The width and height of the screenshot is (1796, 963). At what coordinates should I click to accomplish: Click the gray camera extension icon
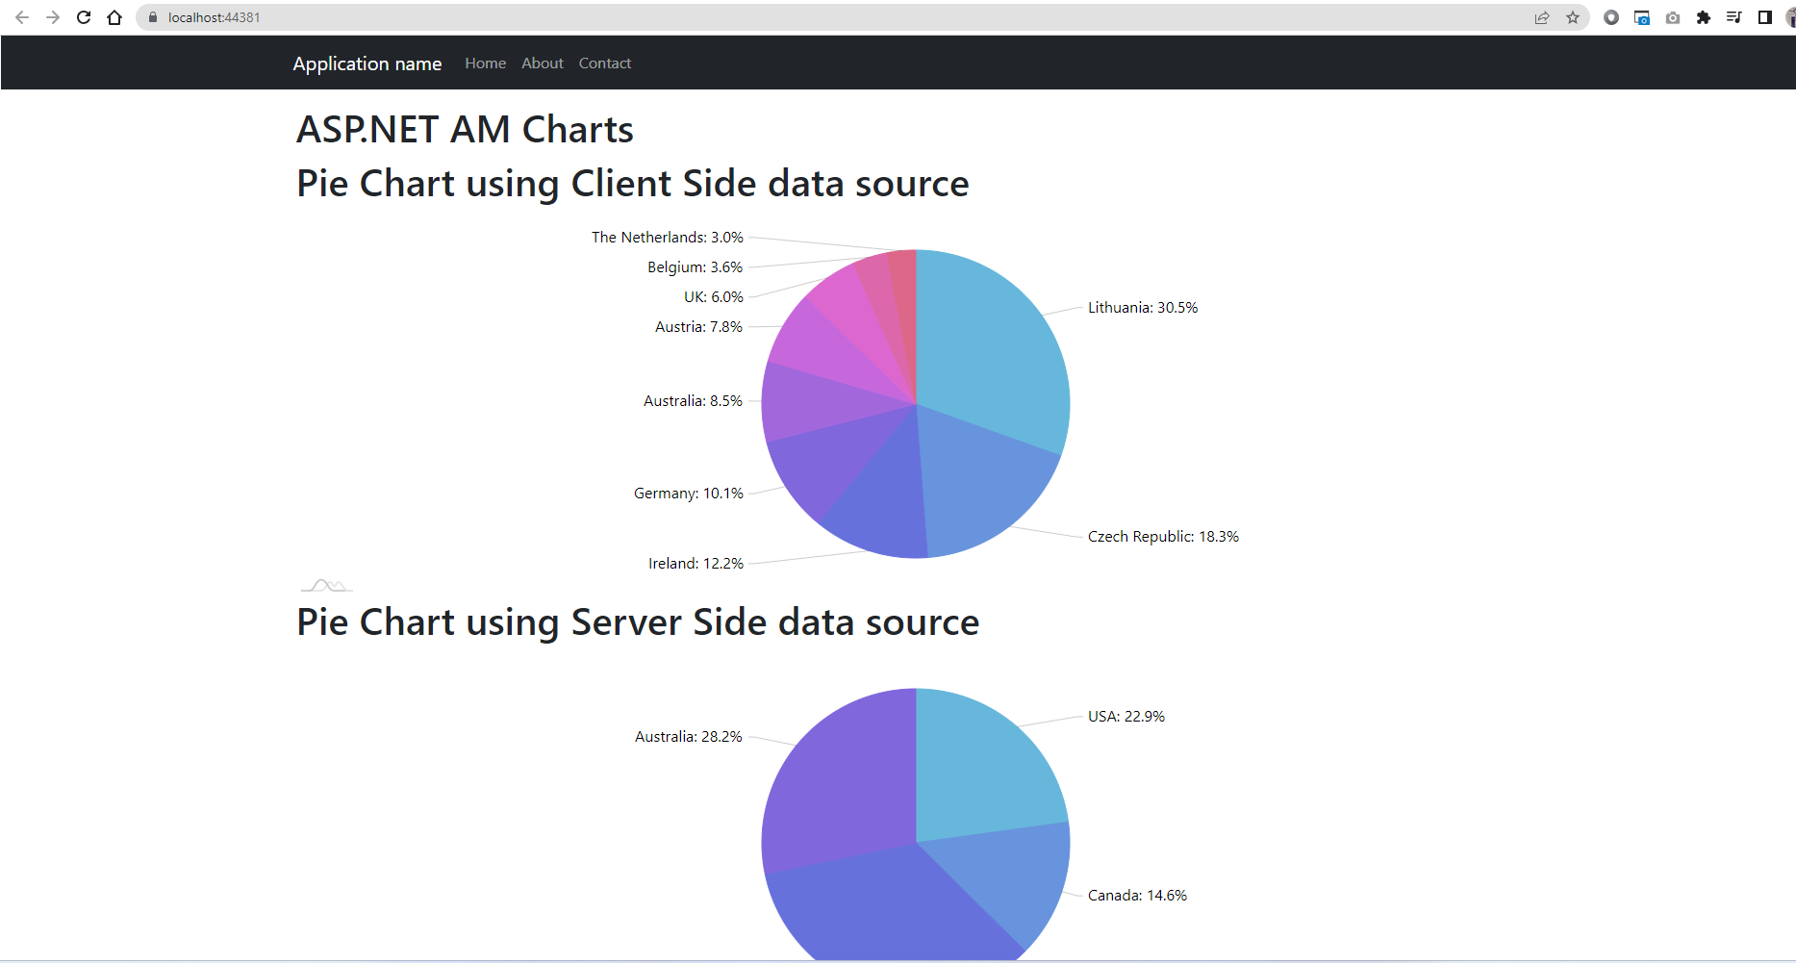[x=1673, y=17]
